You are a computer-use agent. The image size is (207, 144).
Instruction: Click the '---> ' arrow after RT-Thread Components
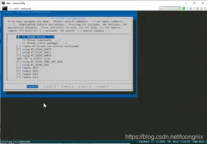pyautogui.click(x=57, y=40)
